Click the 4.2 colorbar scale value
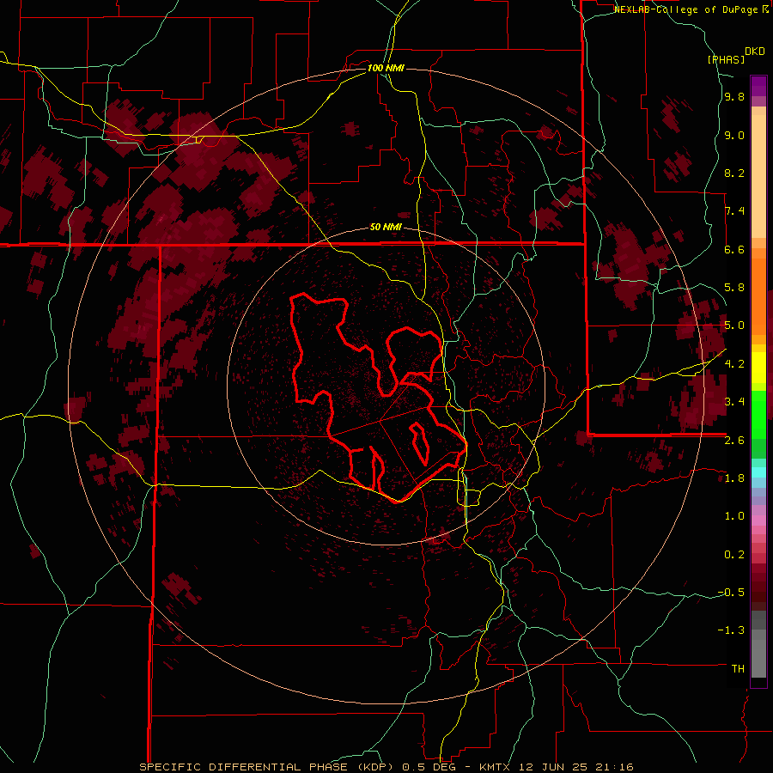The image size is (773, 773). pyautogui.click(x=734, y=364)
